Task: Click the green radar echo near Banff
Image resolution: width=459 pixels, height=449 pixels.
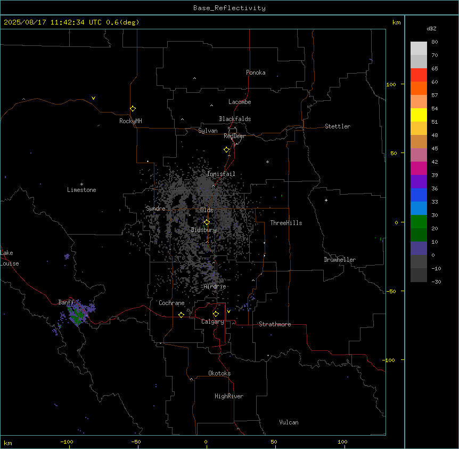Action: 77,316
